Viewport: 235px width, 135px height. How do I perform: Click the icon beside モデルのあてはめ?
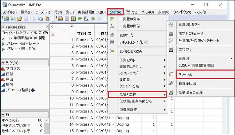(112, 51)
